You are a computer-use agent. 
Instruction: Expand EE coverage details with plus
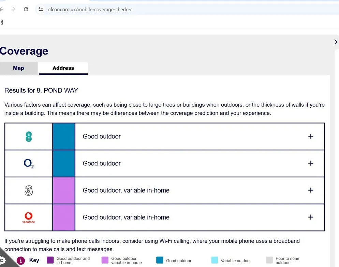[311, 136]
